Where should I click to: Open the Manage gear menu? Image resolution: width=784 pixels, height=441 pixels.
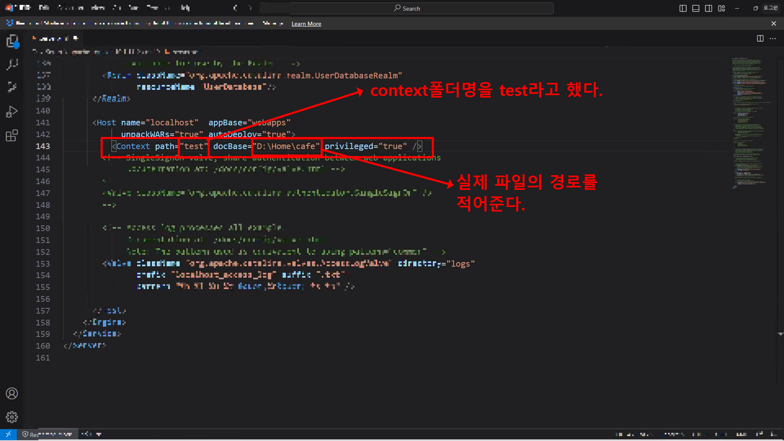coord(12,417)
